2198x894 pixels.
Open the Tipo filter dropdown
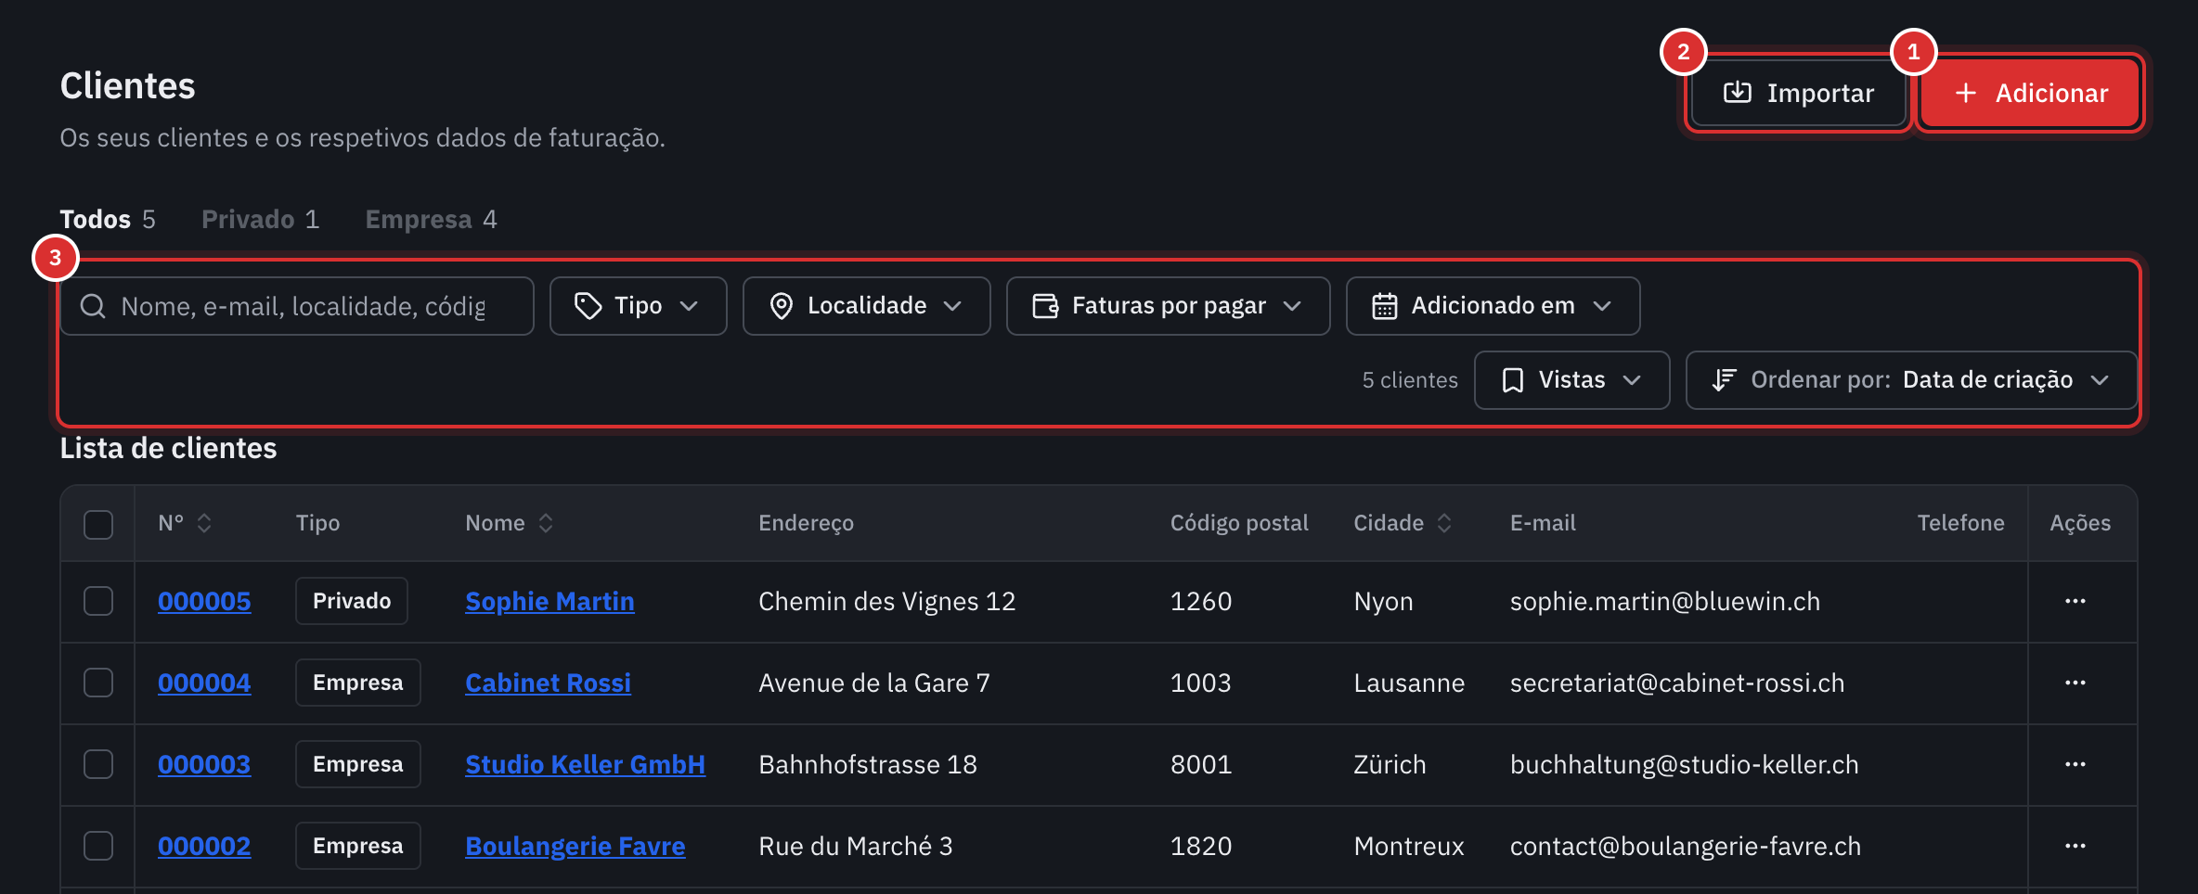[638, 306]
